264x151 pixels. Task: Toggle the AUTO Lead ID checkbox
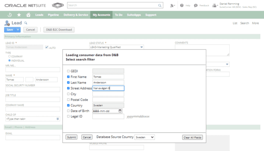click(46, 47)
